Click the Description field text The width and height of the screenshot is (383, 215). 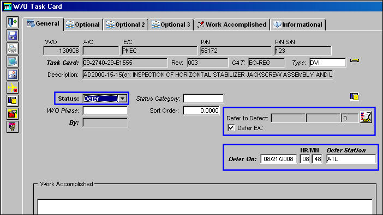208,75
